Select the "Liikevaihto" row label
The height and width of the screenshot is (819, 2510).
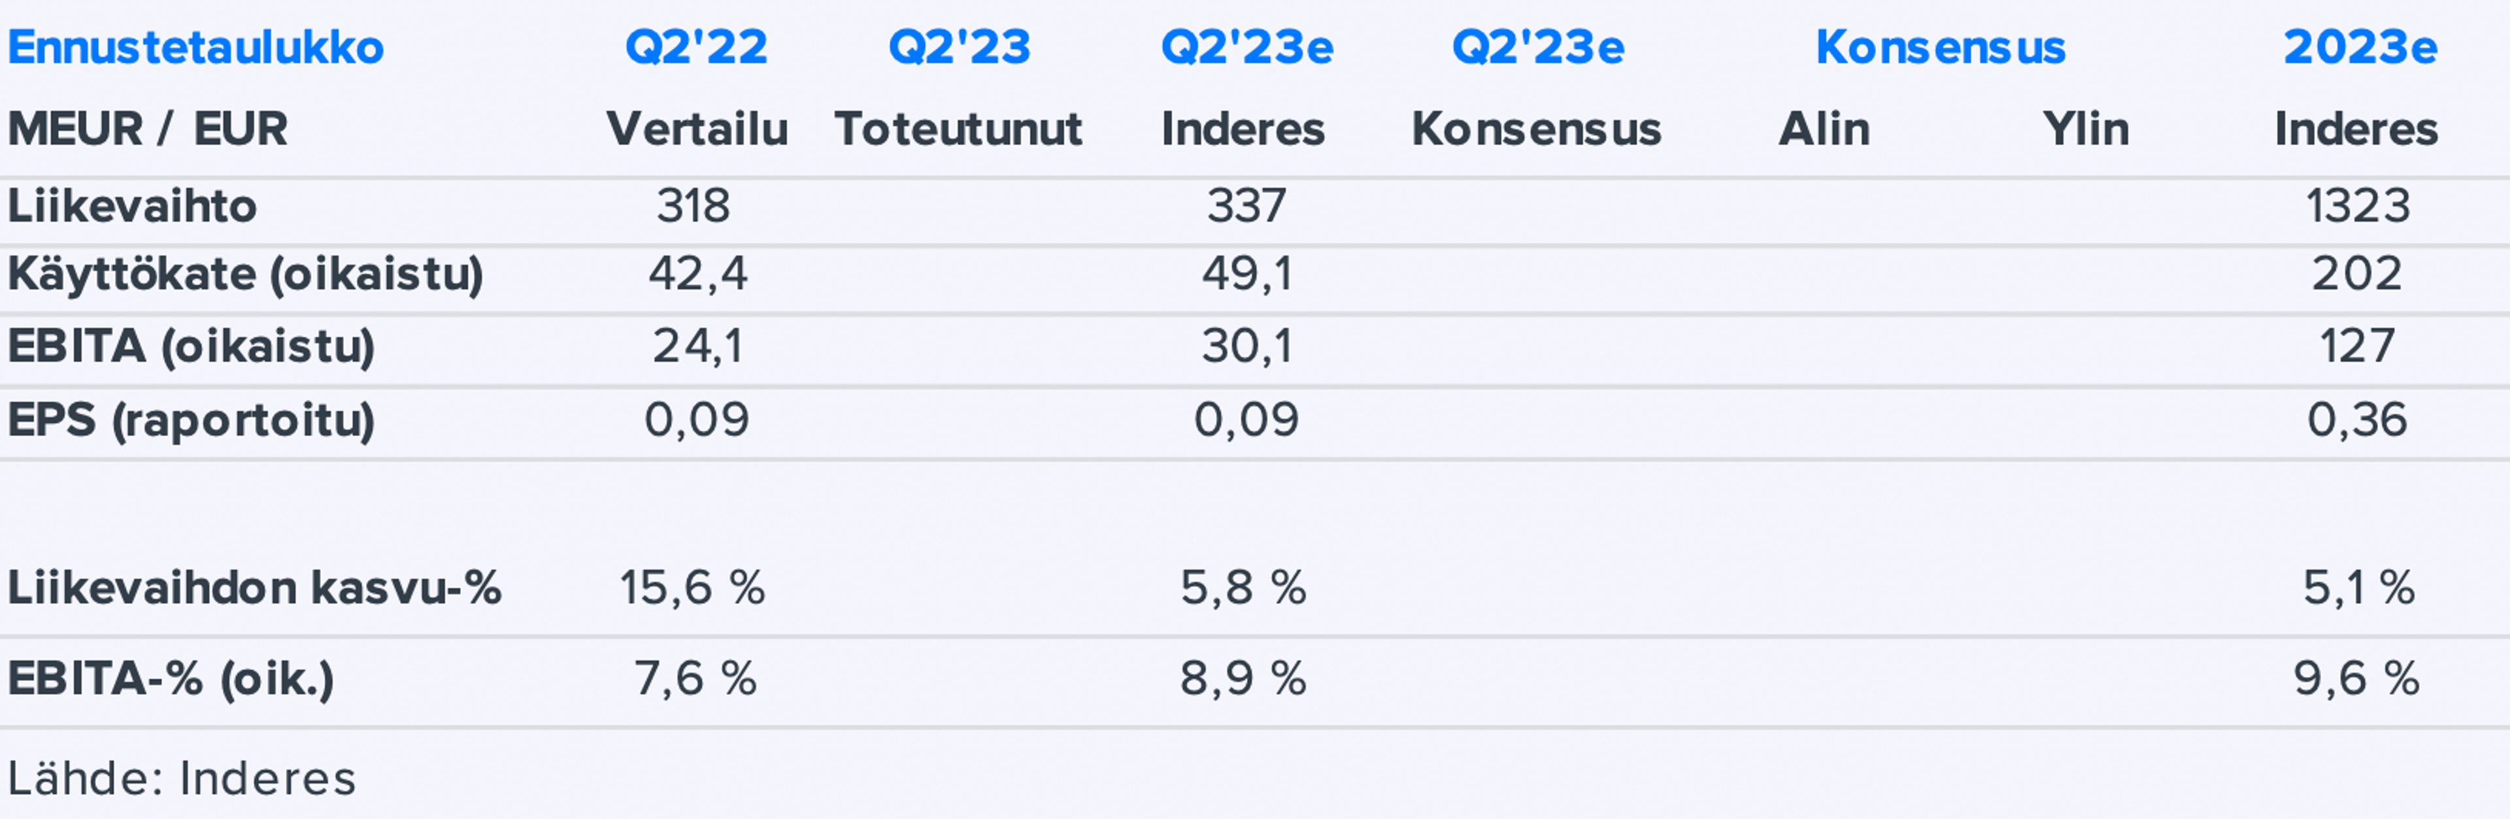pyautogui.click(x=133, y=207)
